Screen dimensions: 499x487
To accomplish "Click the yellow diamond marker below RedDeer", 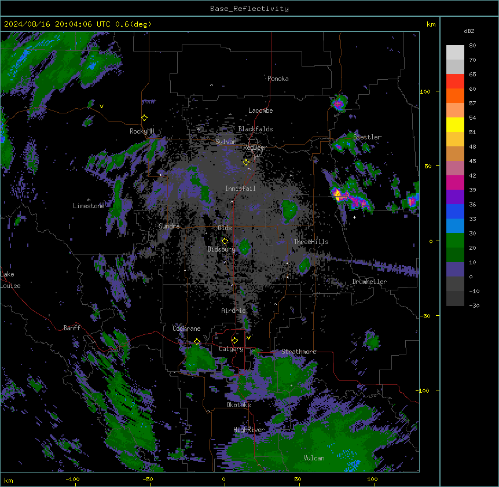I will pos(247,163).
